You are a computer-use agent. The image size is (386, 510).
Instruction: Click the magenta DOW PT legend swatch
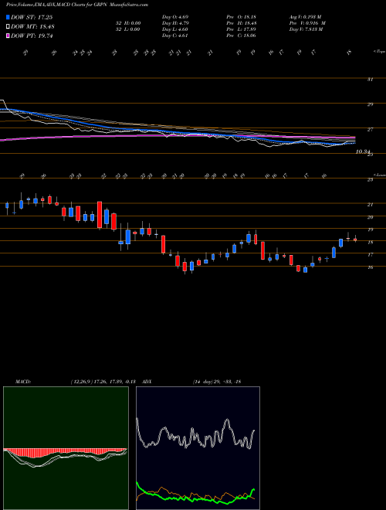coord(8,36)
